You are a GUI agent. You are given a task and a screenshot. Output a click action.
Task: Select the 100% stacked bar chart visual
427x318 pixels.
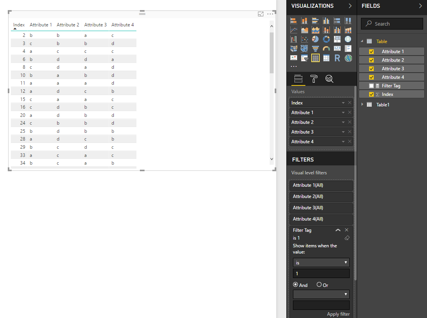click(337, 21)
